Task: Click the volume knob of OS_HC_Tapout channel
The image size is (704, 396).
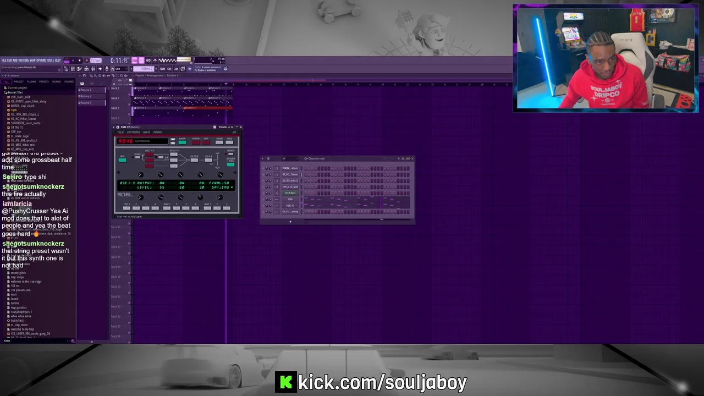Action: [270, 174]
